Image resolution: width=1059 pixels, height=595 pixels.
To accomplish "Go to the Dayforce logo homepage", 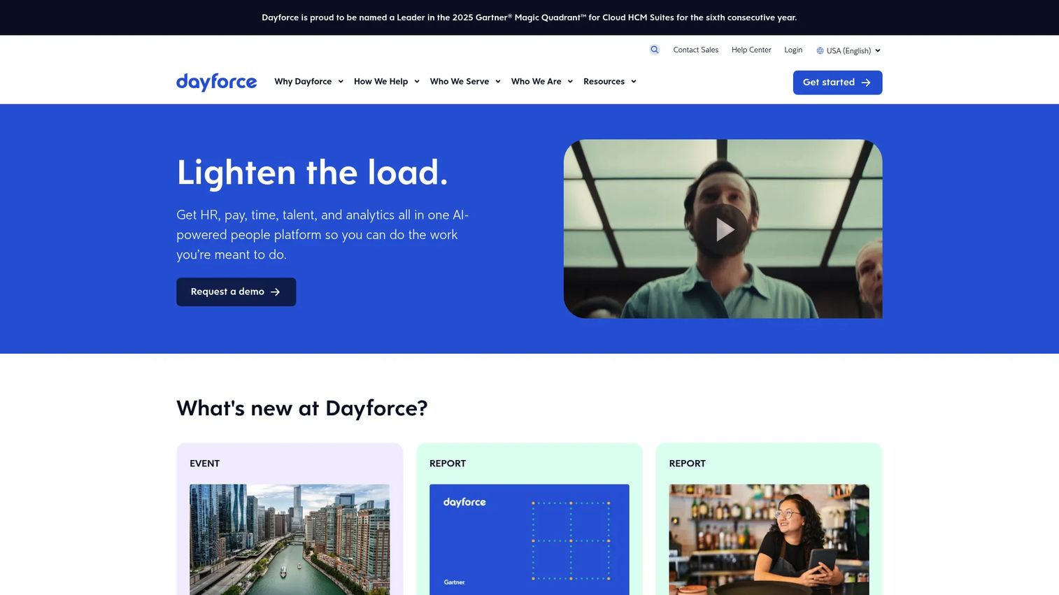I will pyautogui.click(x=216, y=82).
